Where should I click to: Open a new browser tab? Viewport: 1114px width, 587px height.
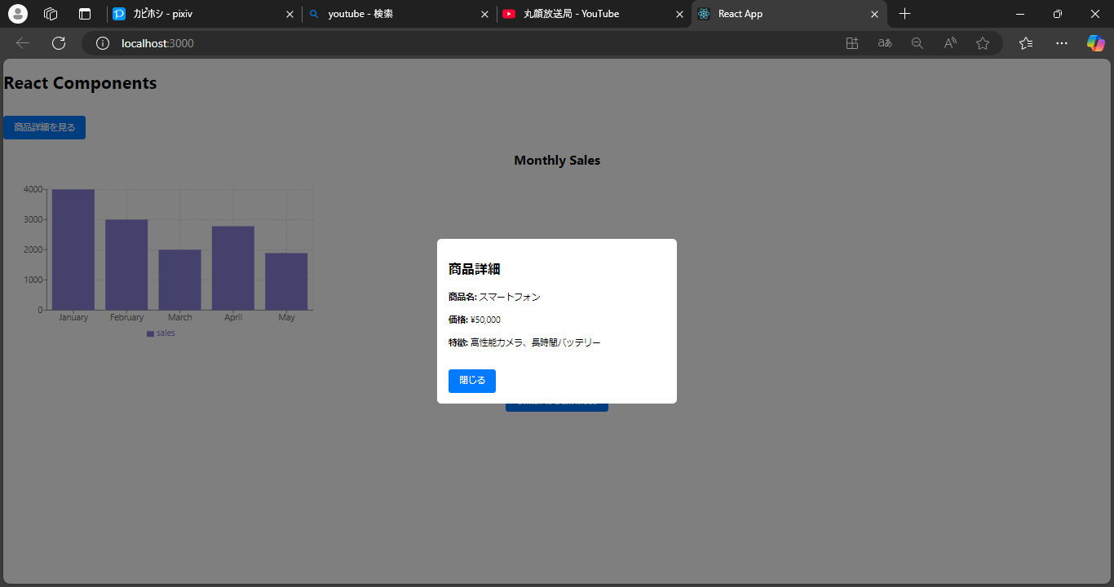coord(904,14)
